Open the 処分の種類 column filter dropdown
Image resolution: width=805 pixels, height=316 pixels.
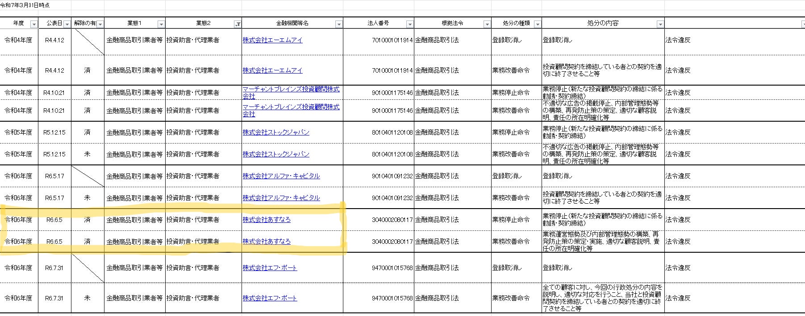point(538,24)
